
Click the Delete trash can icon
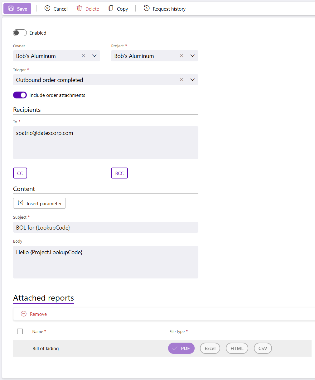click(x=80, y=8)
